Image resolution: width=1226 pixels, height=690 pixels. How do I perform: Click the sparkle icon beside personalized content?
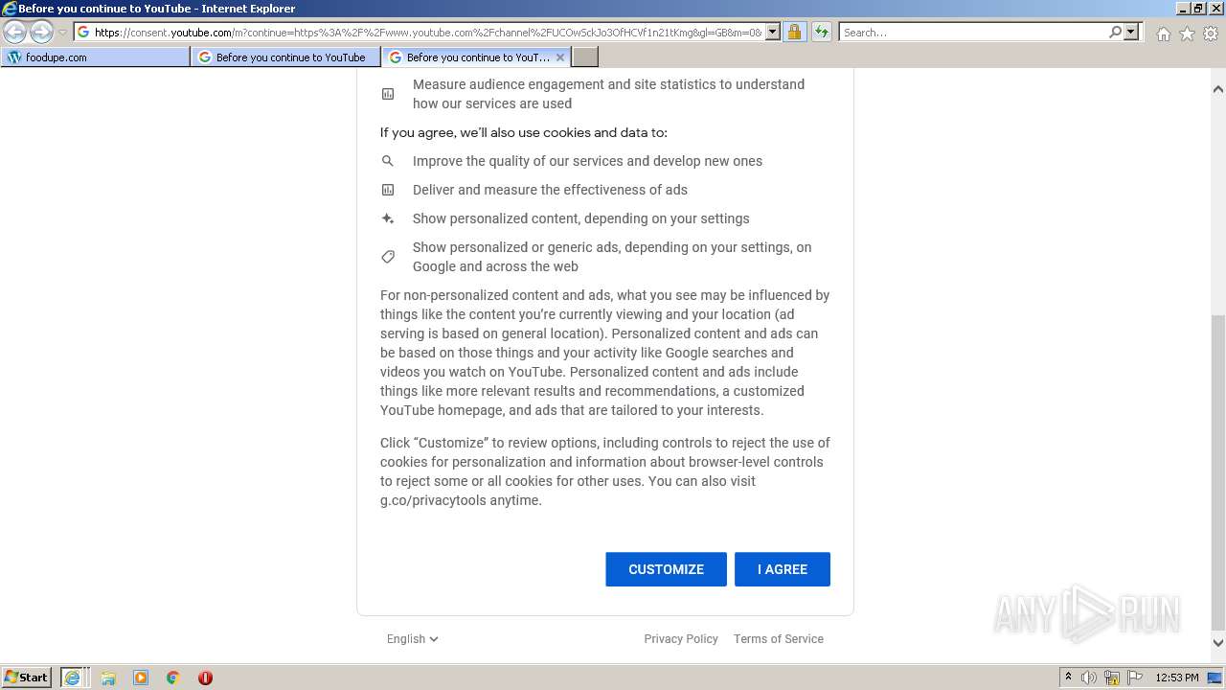coord(388,218)
